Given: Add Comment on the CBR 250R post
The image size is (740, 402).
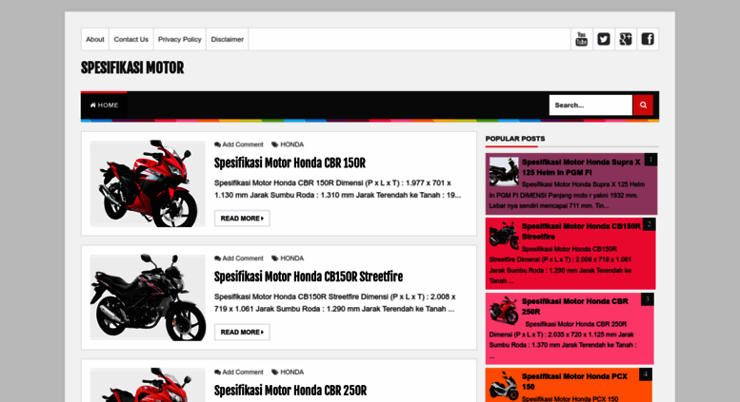Looking at the screenshot, I should (239, 373).
